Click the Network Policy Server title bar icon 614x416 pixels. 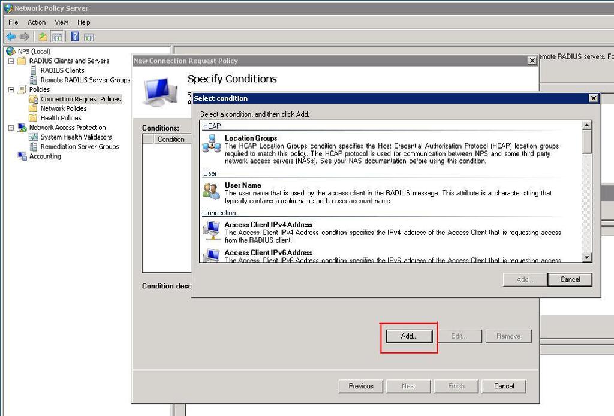pos(8,8)
